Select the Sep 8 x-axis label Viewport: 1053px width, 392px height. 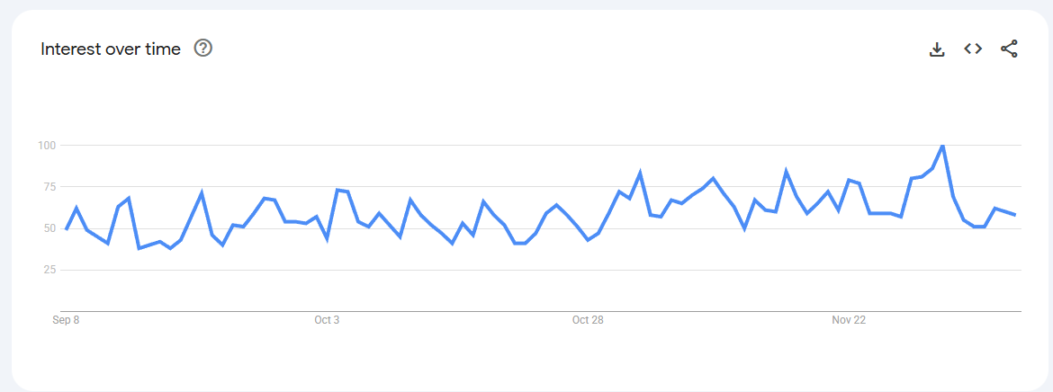[x=66, y=320]
